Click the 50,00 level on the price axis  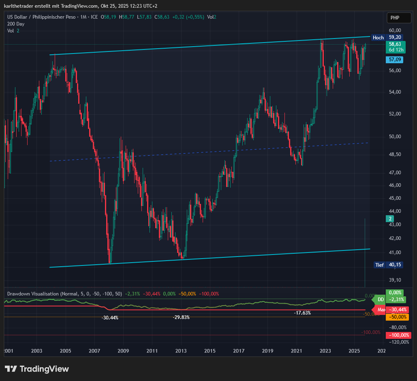click(x=395, y=137)
